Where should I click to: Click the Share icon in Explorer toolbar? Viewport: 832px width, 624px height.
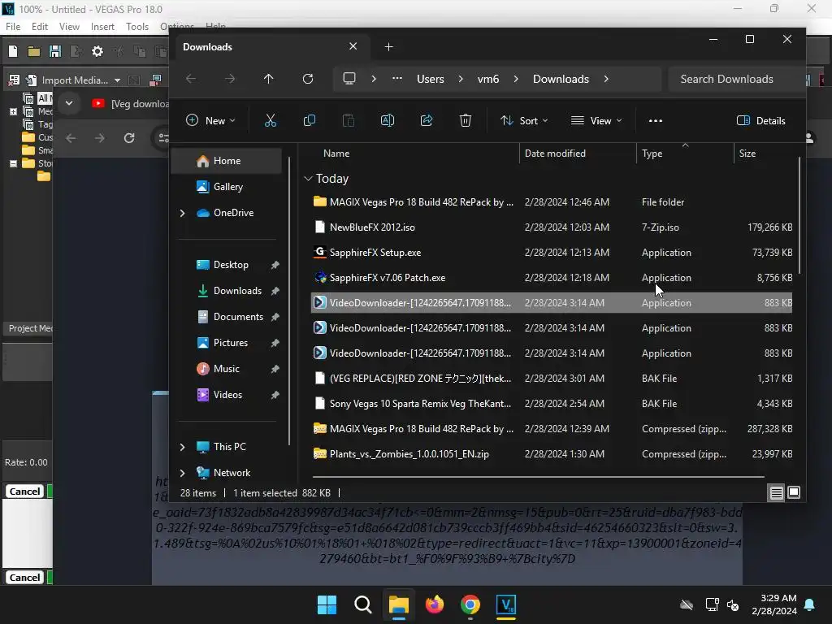point(427,121)
